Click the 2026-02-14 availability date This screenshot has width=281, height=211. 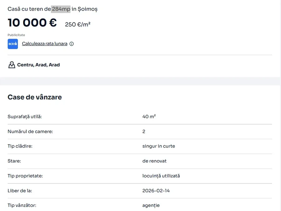coord(156,191)
